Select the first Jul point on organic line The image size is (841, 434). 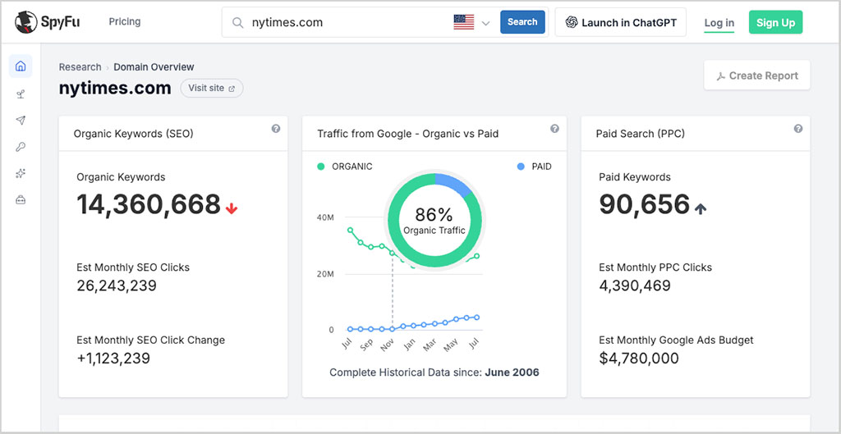[350, 230]
